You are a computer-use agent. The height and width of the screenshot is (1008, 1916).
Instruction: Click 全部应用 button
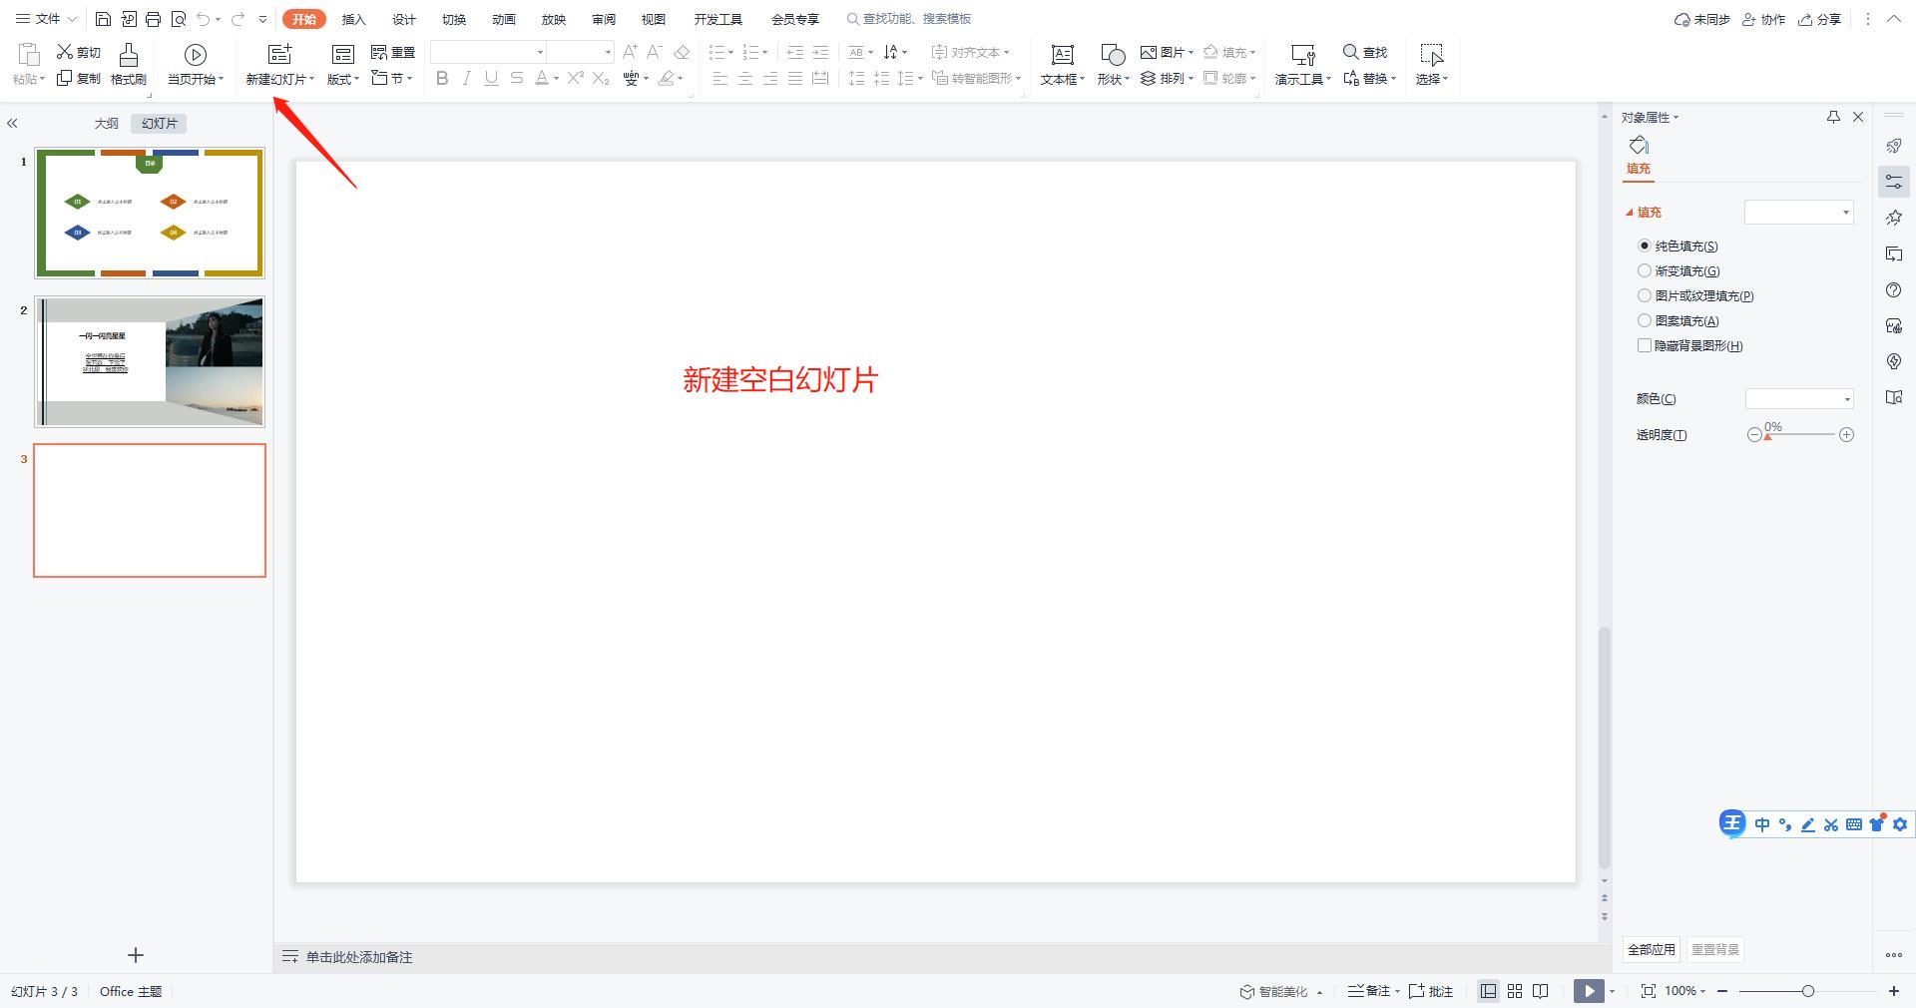[1652, 949]
